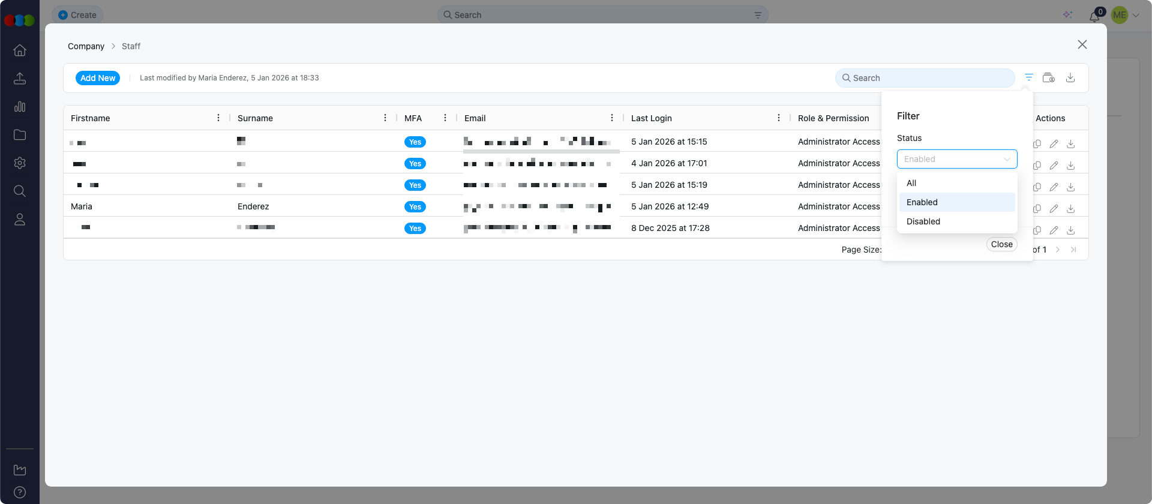1152x504 pixels.
Task: Open the Last Login column menu
Action: click(779, 118)
